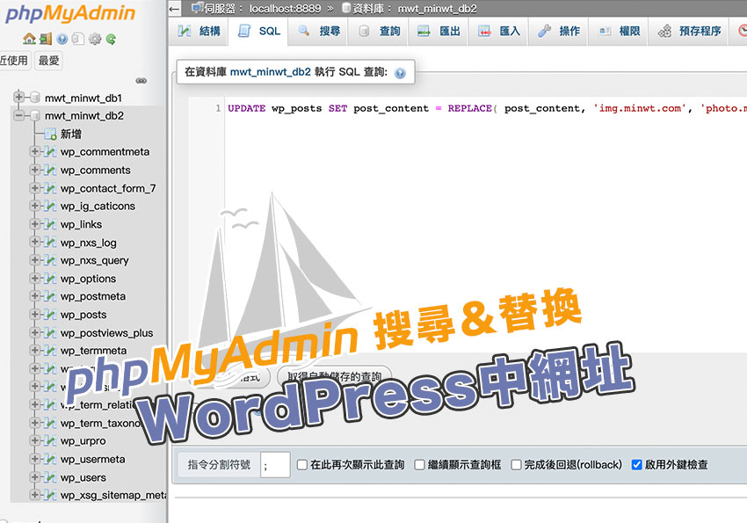747x523 pixels.
Task: Expand the wp_usermeta table node
Action: [x=34, y=459]
